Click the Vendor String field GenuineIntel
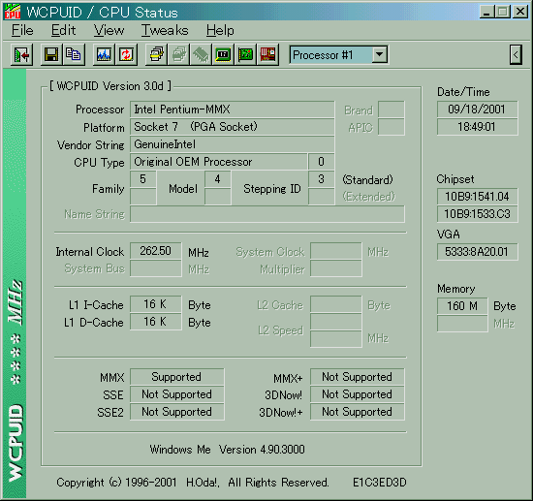This screenshot has height=501, width=533. (x=233, y=144)
